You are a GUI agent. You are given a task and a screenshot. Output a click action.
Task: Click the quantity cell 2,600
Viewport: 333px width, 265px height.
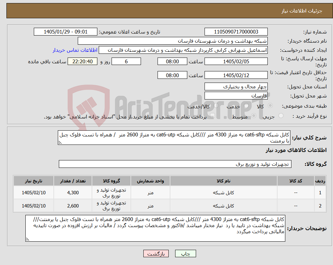(73, 206)
